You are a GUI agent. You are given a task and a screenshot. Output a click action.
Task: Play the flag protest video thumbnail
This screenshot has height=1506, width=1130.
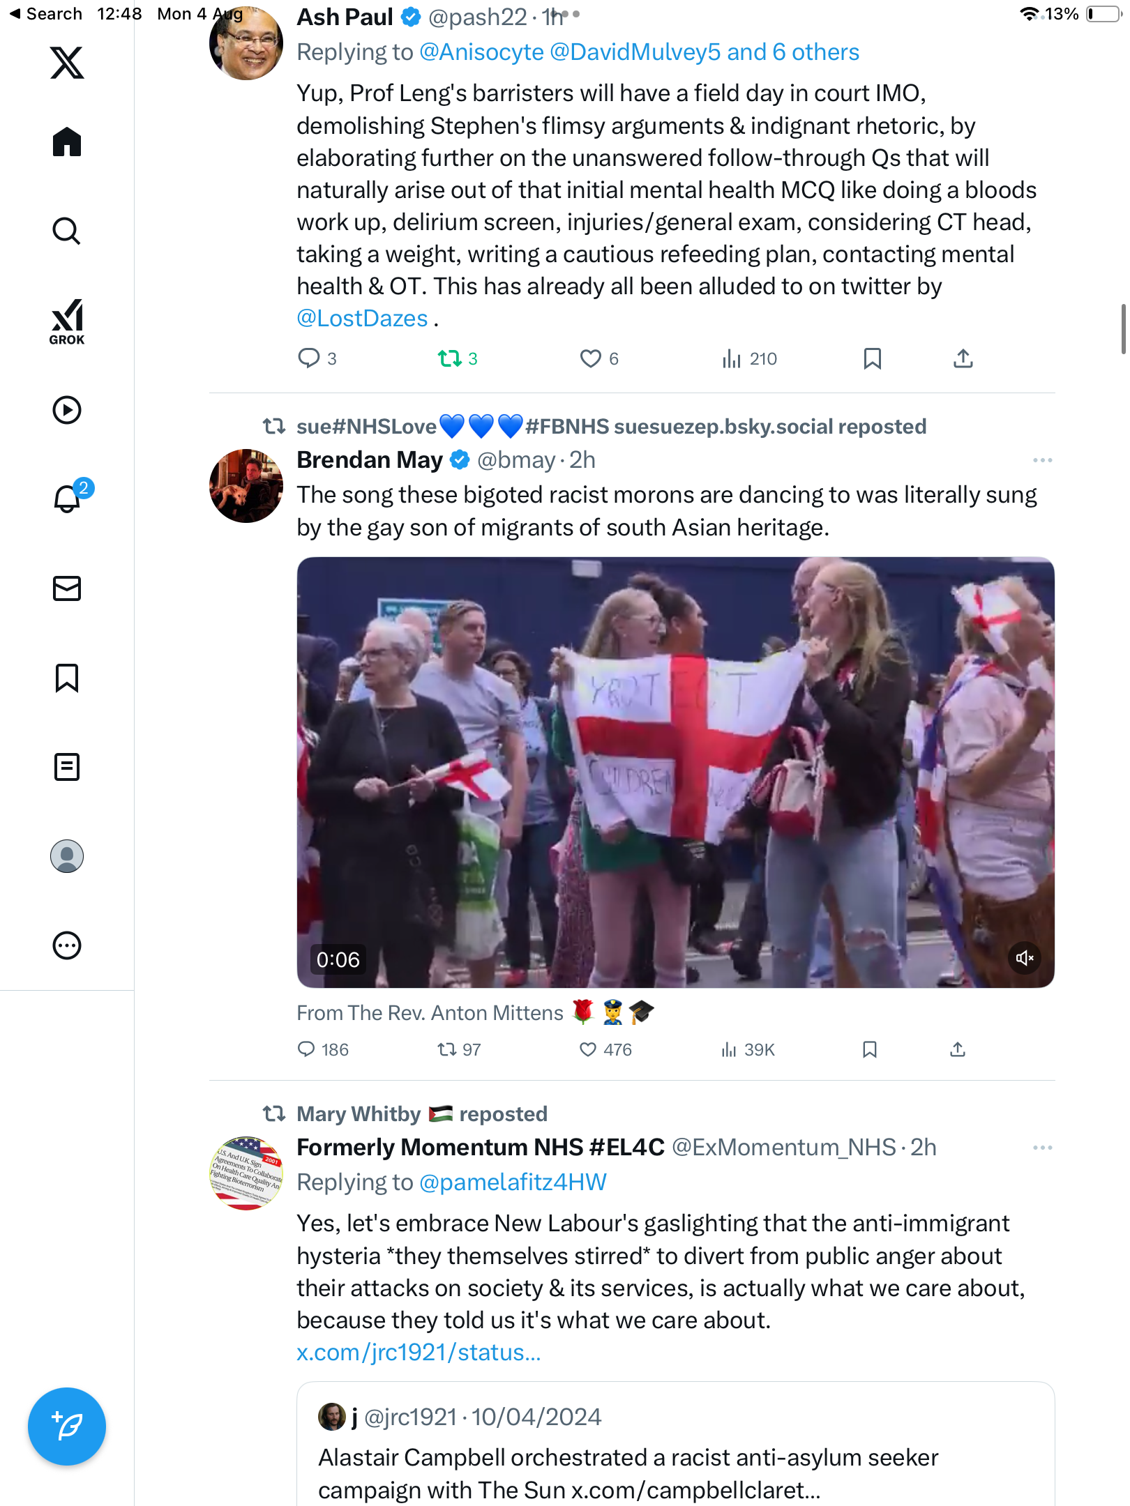click(x=675, y=772)
